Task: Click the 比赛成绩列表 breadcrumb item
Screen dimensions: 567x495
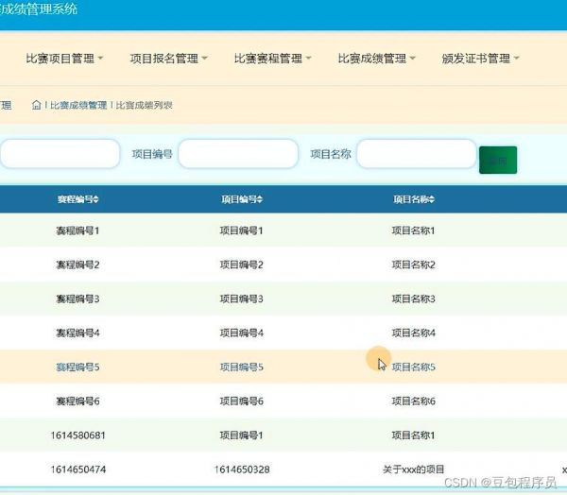Action: [x=144, y=105]
